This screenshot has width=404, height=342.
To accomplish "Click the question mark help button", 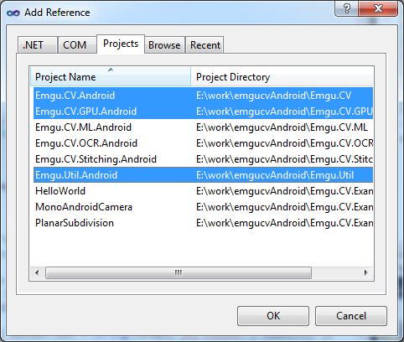I will (346, 8).
